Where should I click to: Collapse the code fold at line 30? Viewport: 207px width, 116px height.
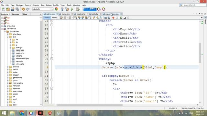[x=52, y=59]
